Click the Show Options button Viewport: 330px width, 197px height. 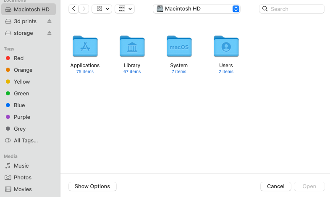[92, 186]
